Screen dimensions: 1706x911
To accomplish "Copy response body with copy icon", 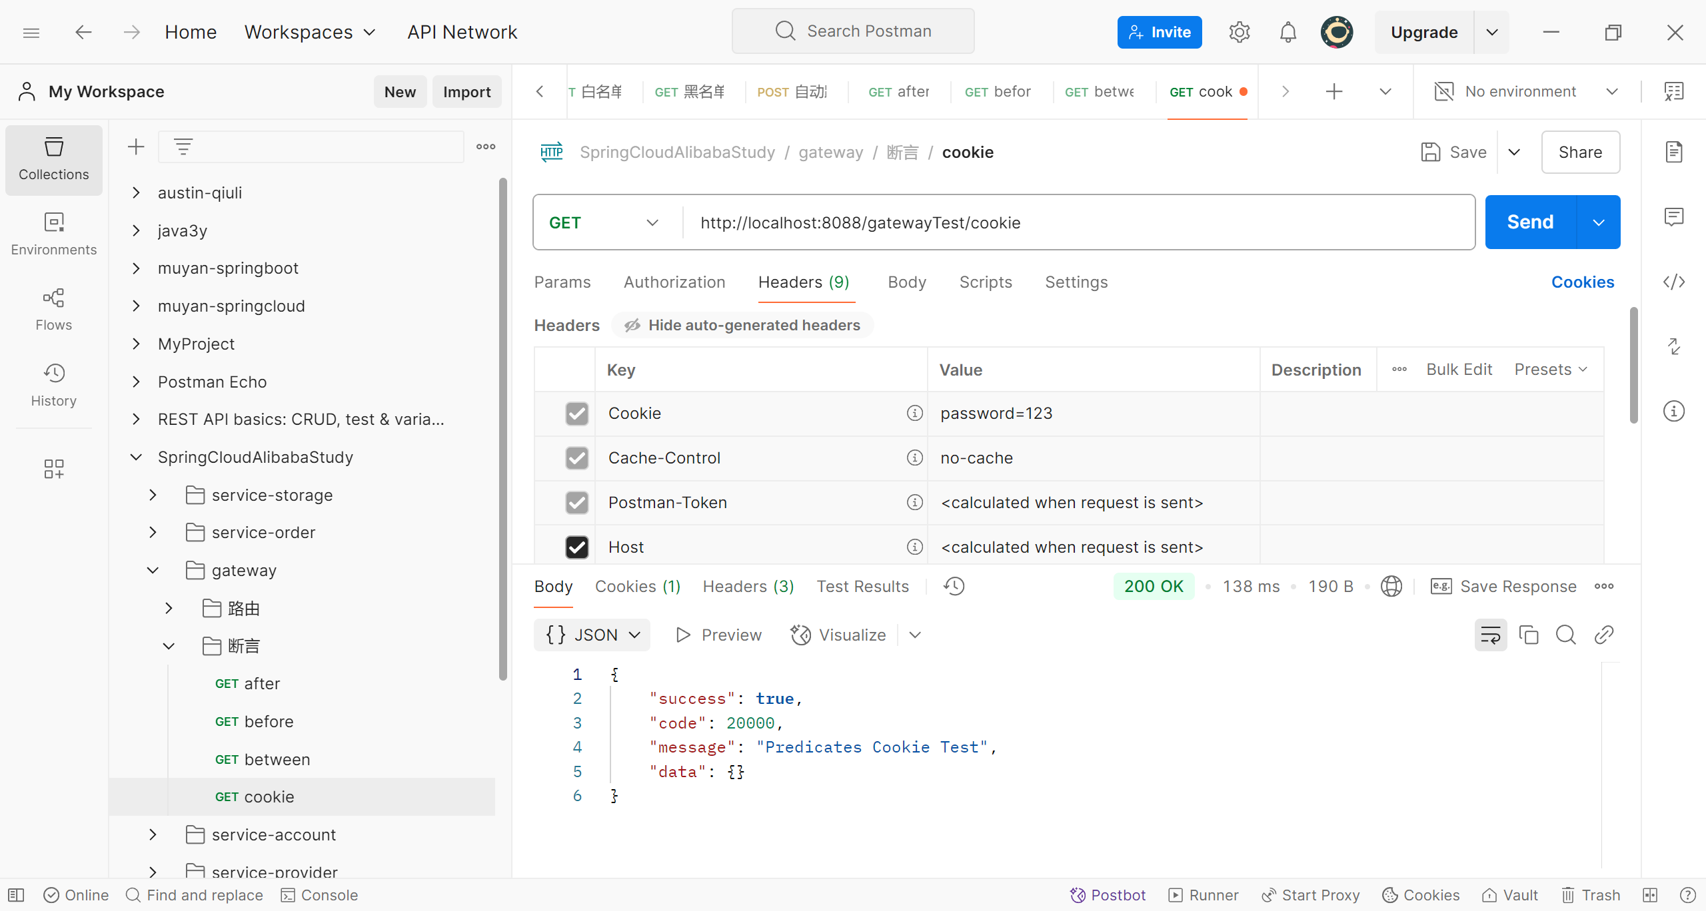I will 1528,635.
